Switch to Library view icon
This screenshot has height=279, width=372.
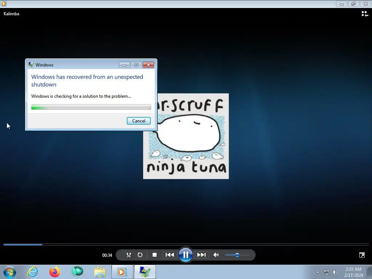(x=365, y=14)
